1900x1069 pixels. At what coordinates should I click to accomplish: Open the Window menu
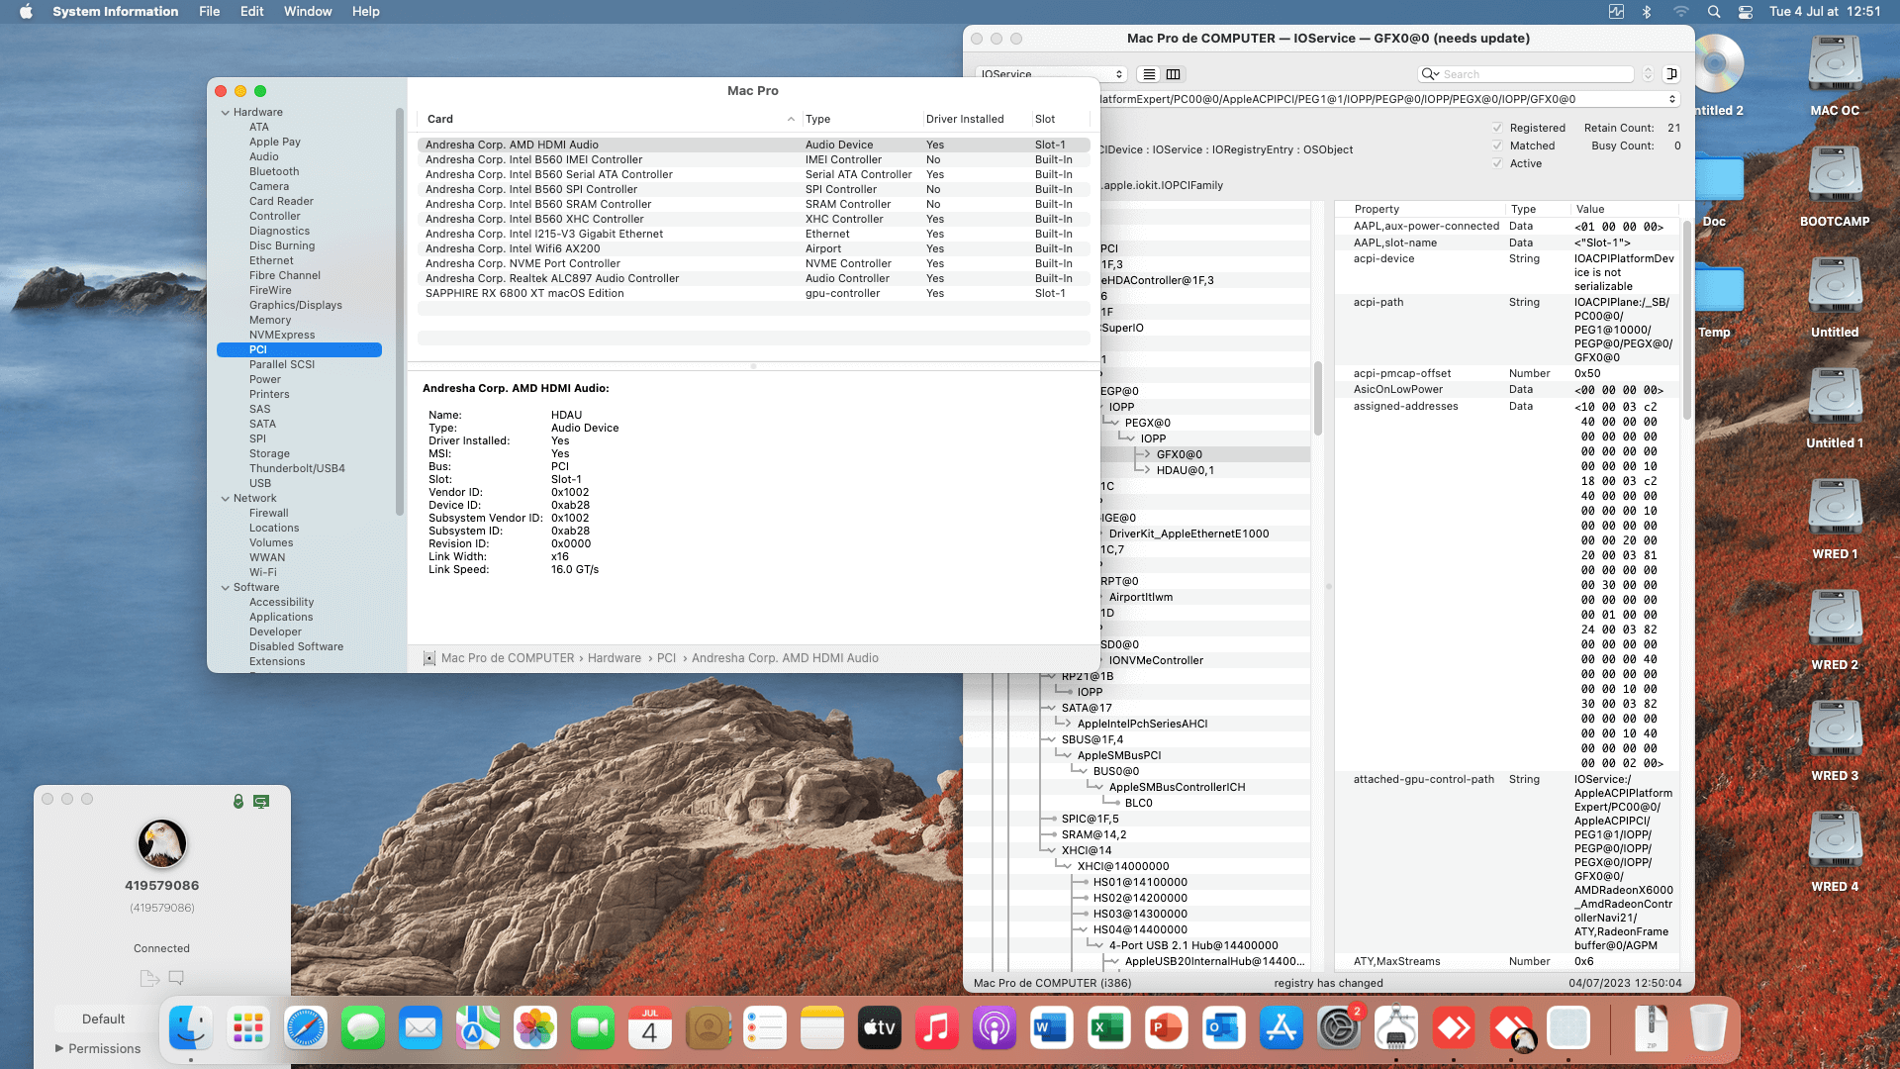point(308,12)
